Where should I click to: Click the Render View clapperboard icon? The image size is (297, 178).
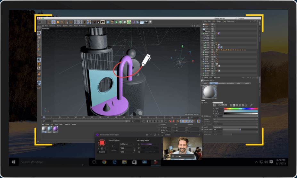point(94,22)
